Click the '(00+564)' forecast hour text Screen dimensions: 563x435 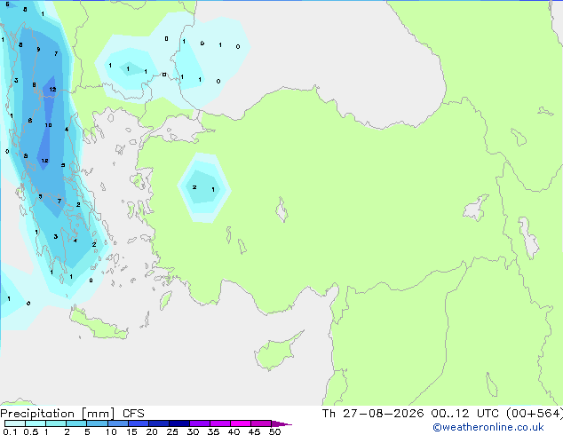pyautogui.click(x=535, y=414)
